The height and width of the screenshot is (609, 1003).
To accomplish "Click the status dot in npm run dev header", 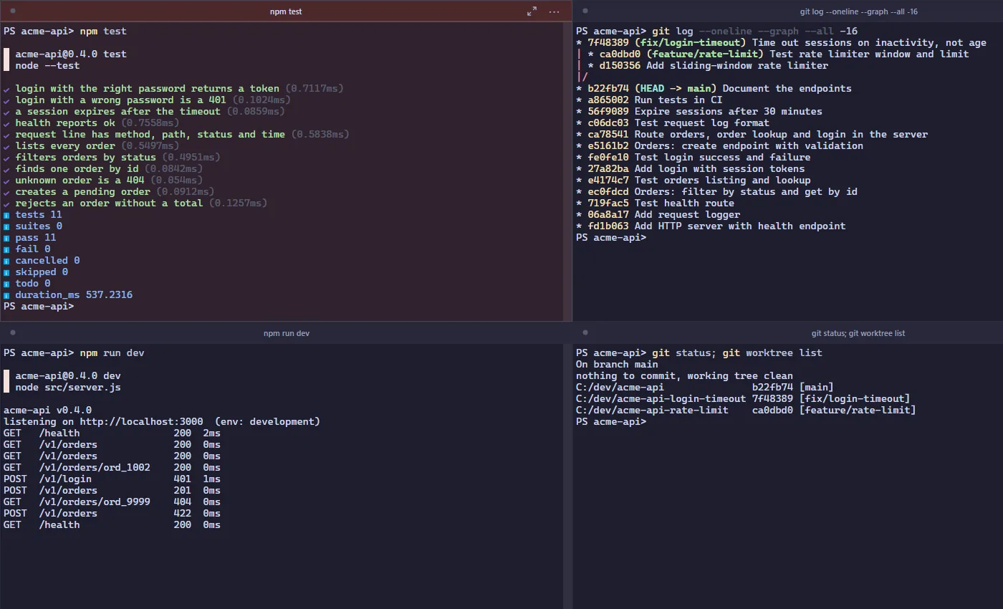I will 13,332.
